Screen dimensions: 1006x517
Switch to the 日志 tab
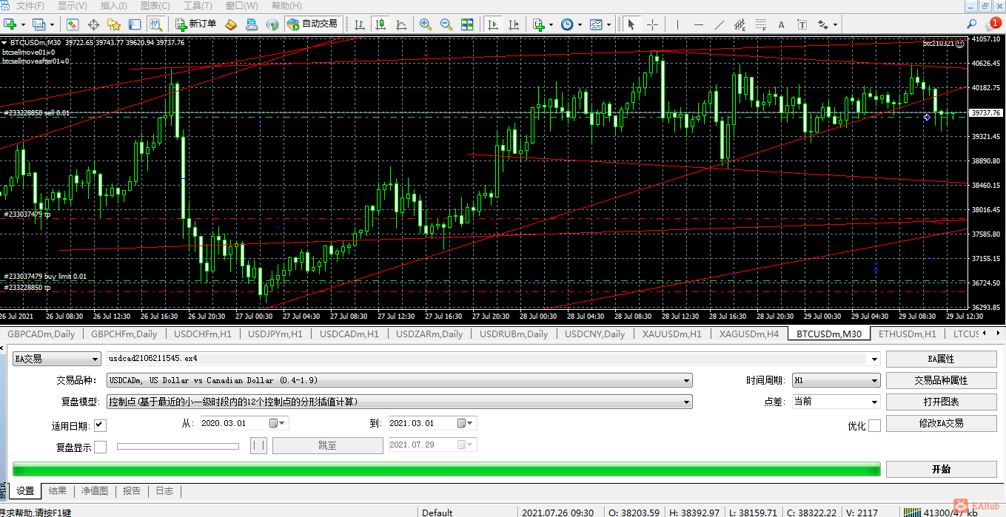click(x=164, y=490)
